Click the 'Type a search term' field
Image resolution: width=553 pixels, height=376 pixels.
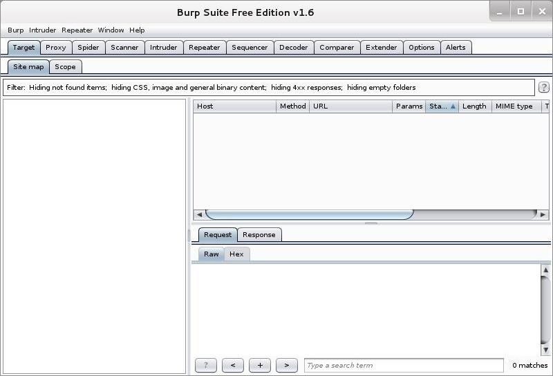point(404,365)
